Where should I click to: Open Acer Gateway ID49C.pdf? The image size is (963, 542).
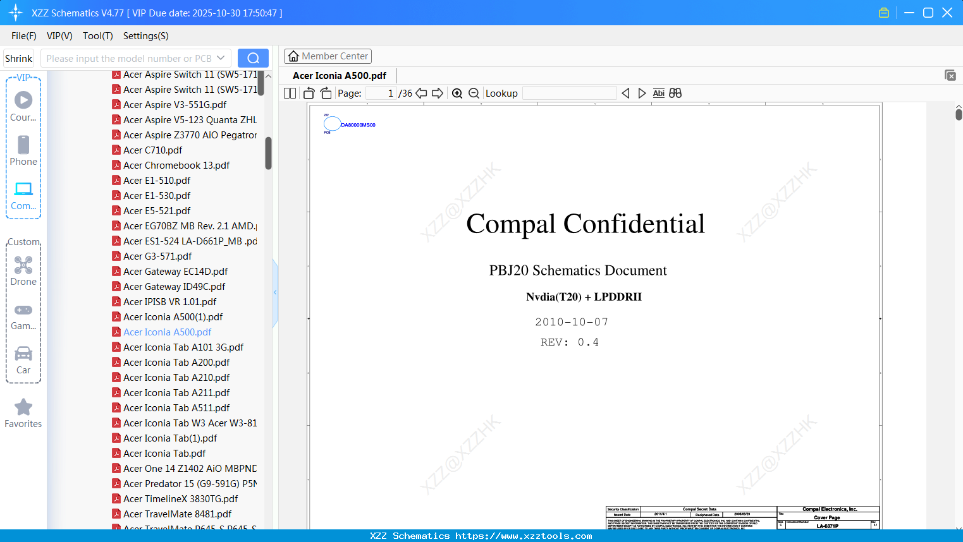(175, 286)
